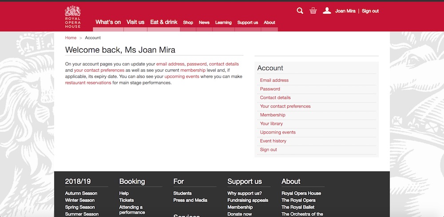Viewport: 444px width, 217px height.
Task: Open the Visit us menu
Action: click(x=135, y=22)
